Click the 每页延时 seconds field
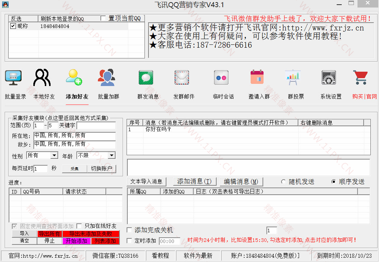The image size is (379, 262). [41, 169]
